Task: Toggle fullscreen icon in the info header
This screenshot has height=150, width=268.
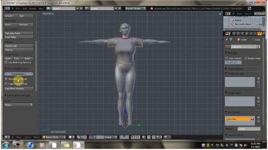Action: [x=250, y=8]
